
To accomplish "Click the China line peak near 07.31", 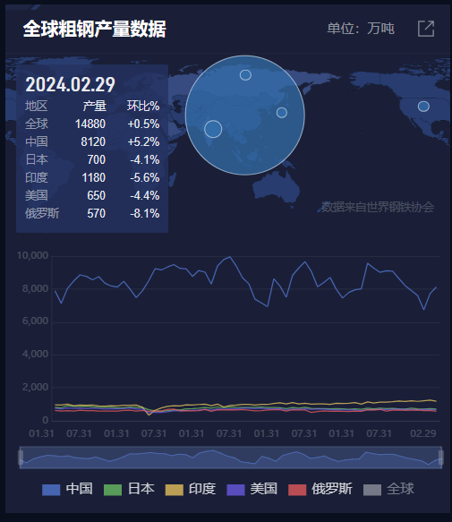I will 230,257.
